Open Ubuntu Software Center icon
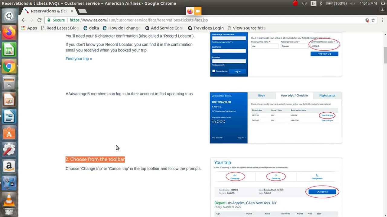Viewport: 387px width, 217px height. coord(9,133)
